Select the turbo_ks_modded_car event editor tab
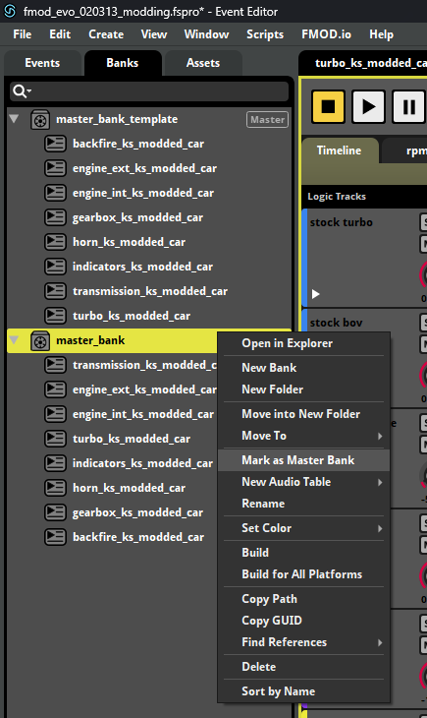427x718 pixels. pyautogui.click(x=363, y=63)
